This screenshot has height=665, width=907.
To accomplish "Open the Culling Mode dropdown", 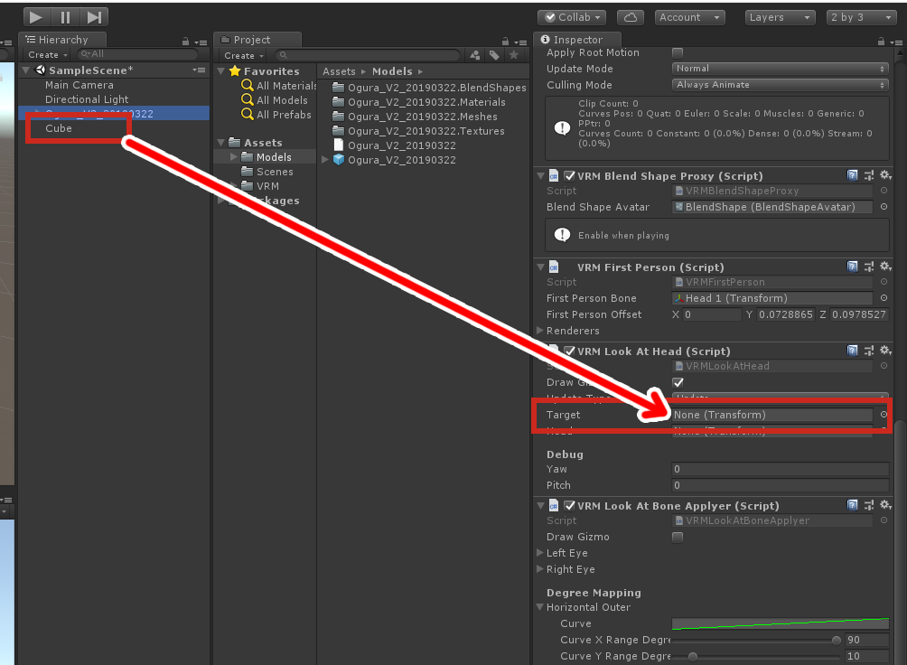I will [x=780, y=85].
